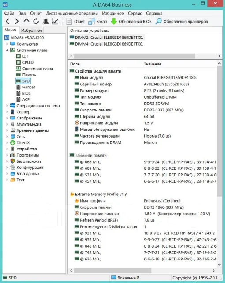Go back with the left arrow toolbar icon
Screen dimensions: 225x283
click(x=7, y=21)
